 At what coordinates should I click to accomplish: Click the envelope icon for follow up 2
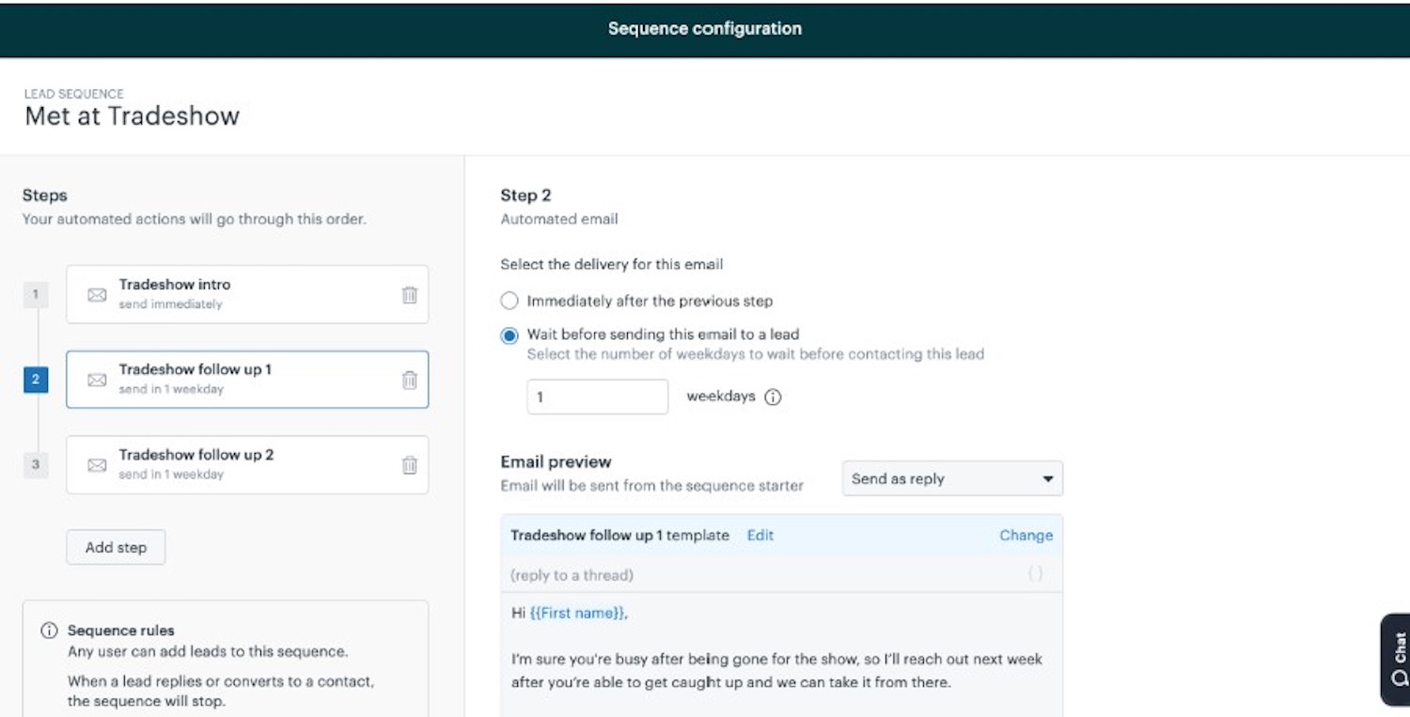[x=97, y=465]
